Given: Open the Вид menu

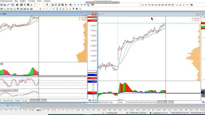Looking at the screenshot, I should pos(16,1).
